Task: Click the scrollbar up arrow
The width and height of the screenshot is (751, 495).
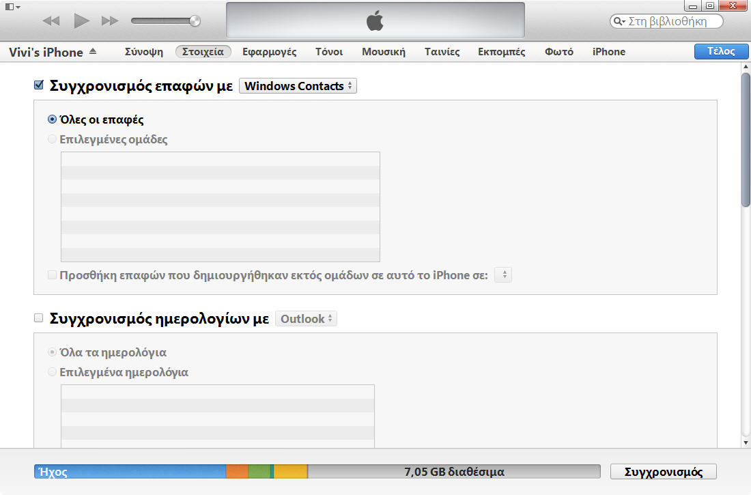Action: [746, 67]
